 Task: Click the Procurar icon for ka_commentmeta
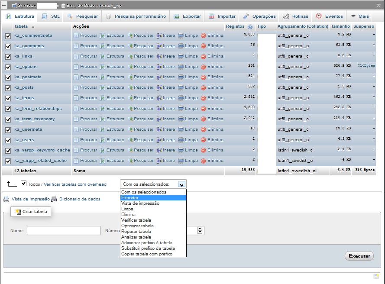[76, 35]
